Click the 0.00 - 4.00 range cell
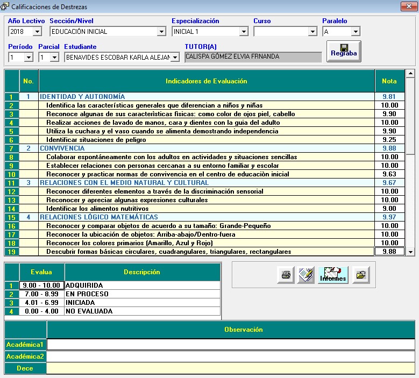Viewport: 419px width, 378px height. tap(42, 311)
